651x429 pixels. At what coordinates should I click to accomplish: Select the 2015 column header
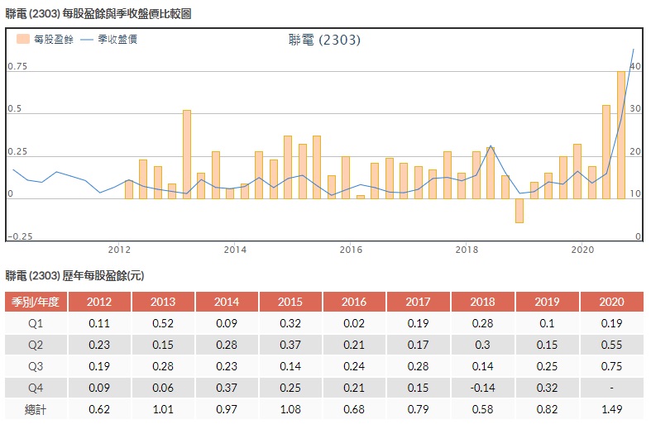pyautogui.click(x=290, y=302)
